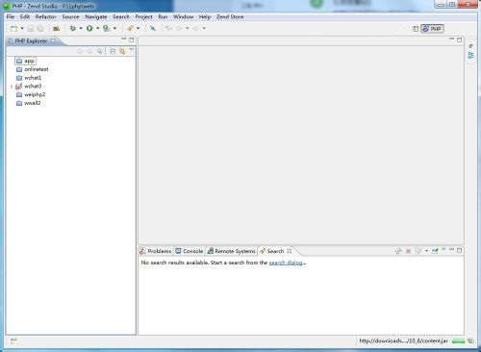Open the progress view icon in status bar
Screen dimensions: 481x352
[470, 341]
